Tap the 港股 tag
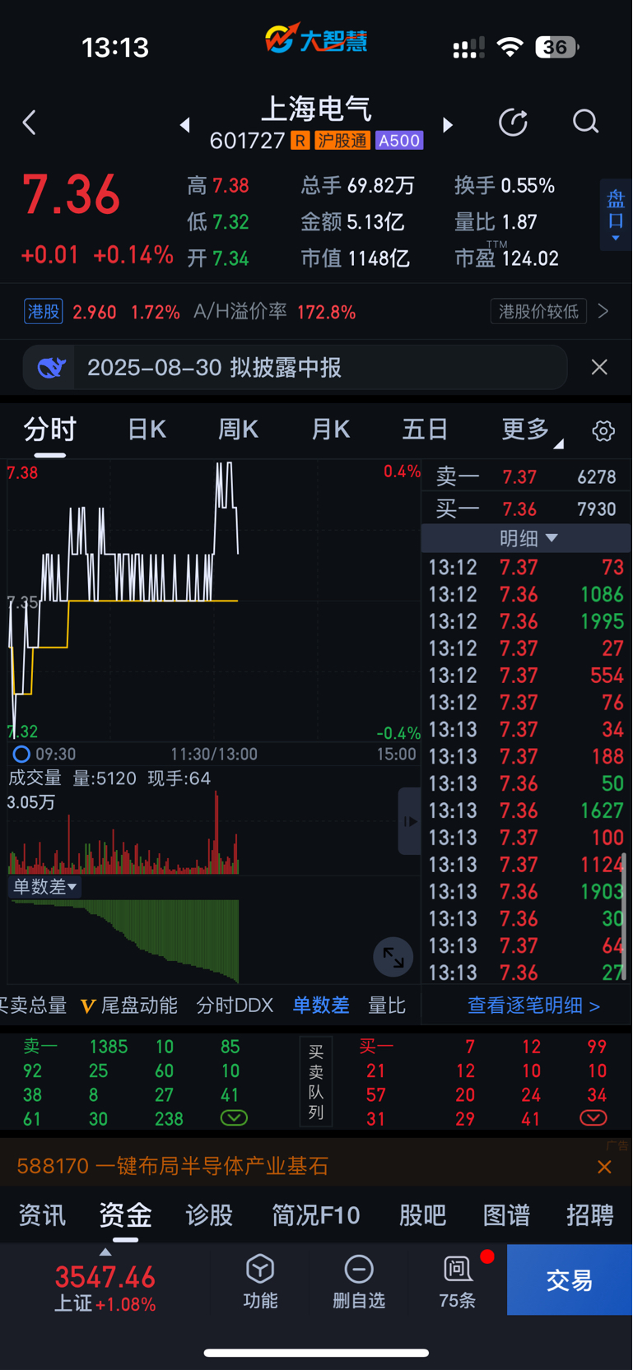The height and width of the screenshot is (1370, 633). [x=44, y=311]
